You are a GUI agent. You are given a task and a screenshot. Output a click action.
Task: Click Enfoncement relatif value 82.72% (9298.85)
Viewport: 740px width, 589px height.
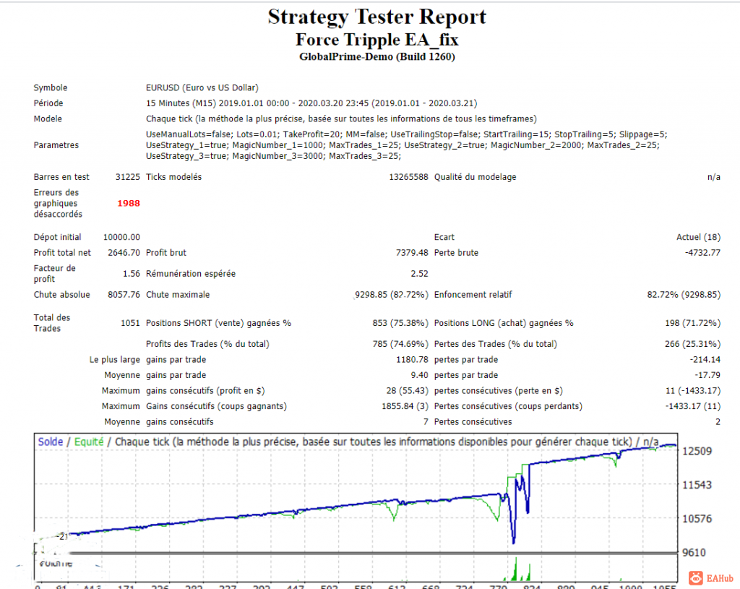point(684,295)
